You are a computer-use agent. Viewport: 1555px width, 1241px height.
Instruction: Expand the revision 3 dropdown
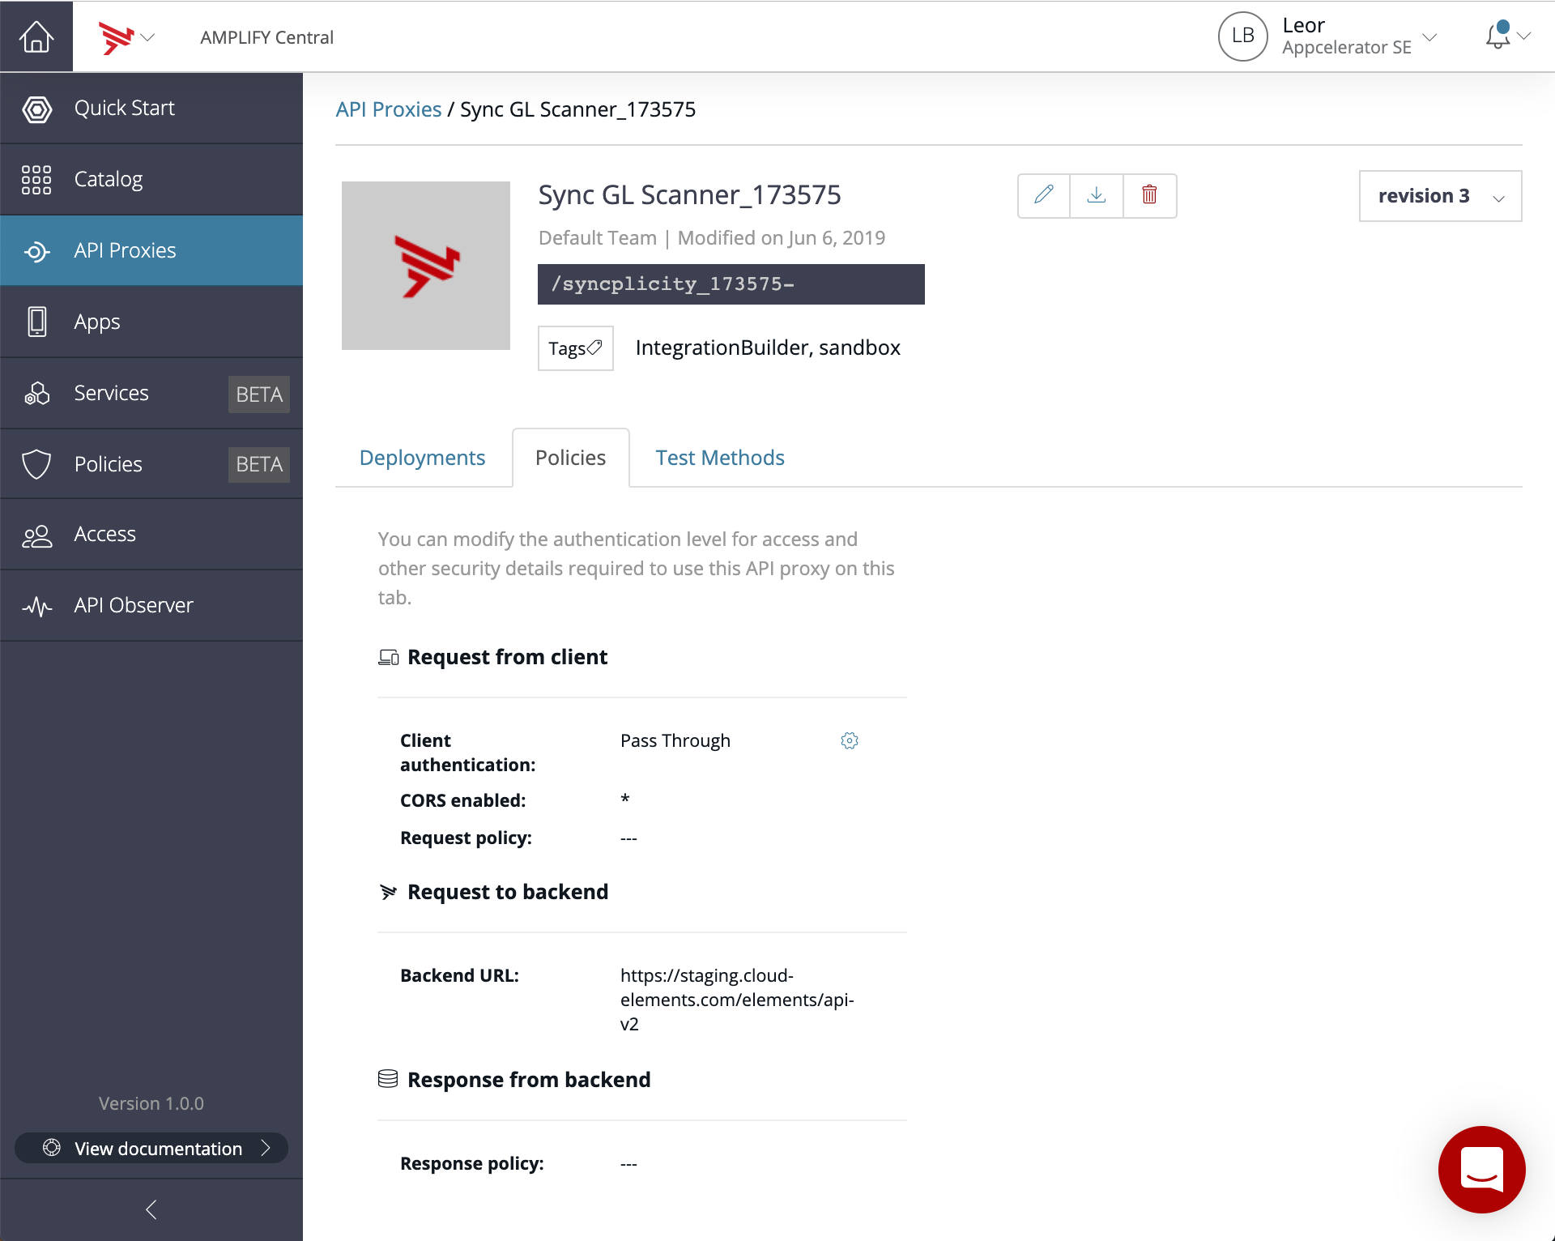pyautogui.click(x=1440, y=196)
